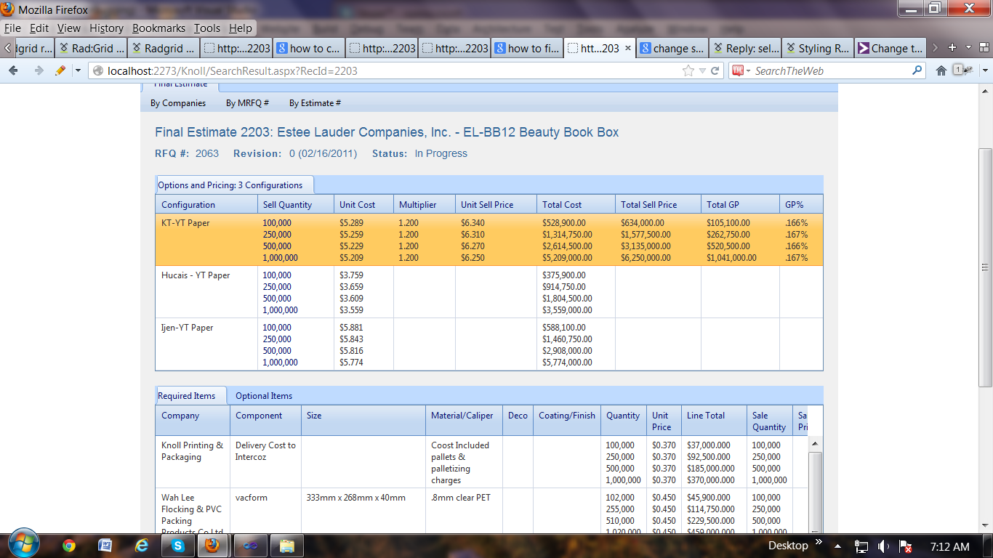
Task: Reload the page with the refresh icon
Action: (x=715, y=70)
